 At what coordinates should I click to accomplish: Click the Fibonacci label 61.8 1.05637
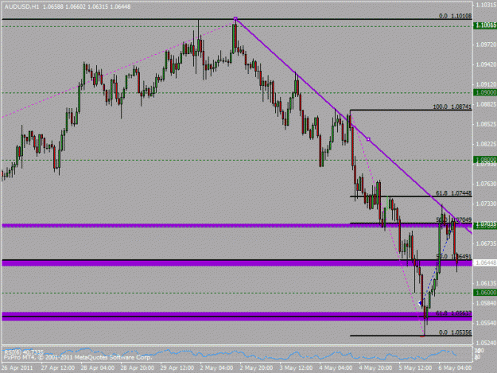click(x=454, y=313)
